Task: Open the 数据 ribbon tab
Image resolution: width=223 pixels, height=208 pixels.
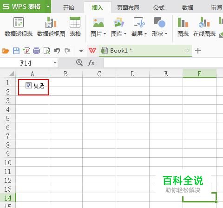Action: [187, 7]
